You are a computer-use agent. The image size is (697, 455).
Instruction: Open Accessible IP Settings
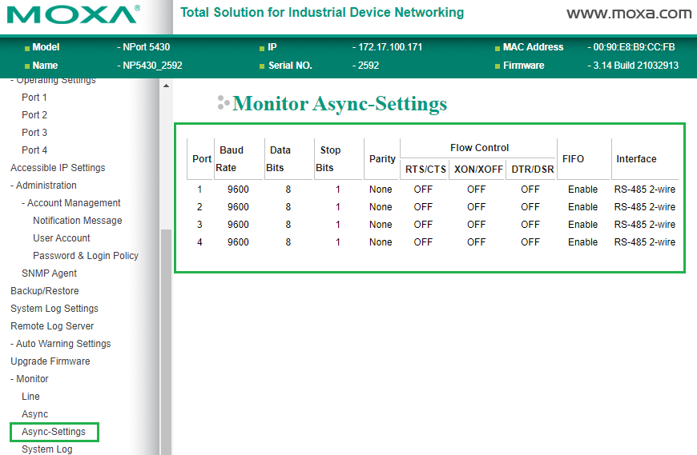pyautogui.click(x=58, y=168)
